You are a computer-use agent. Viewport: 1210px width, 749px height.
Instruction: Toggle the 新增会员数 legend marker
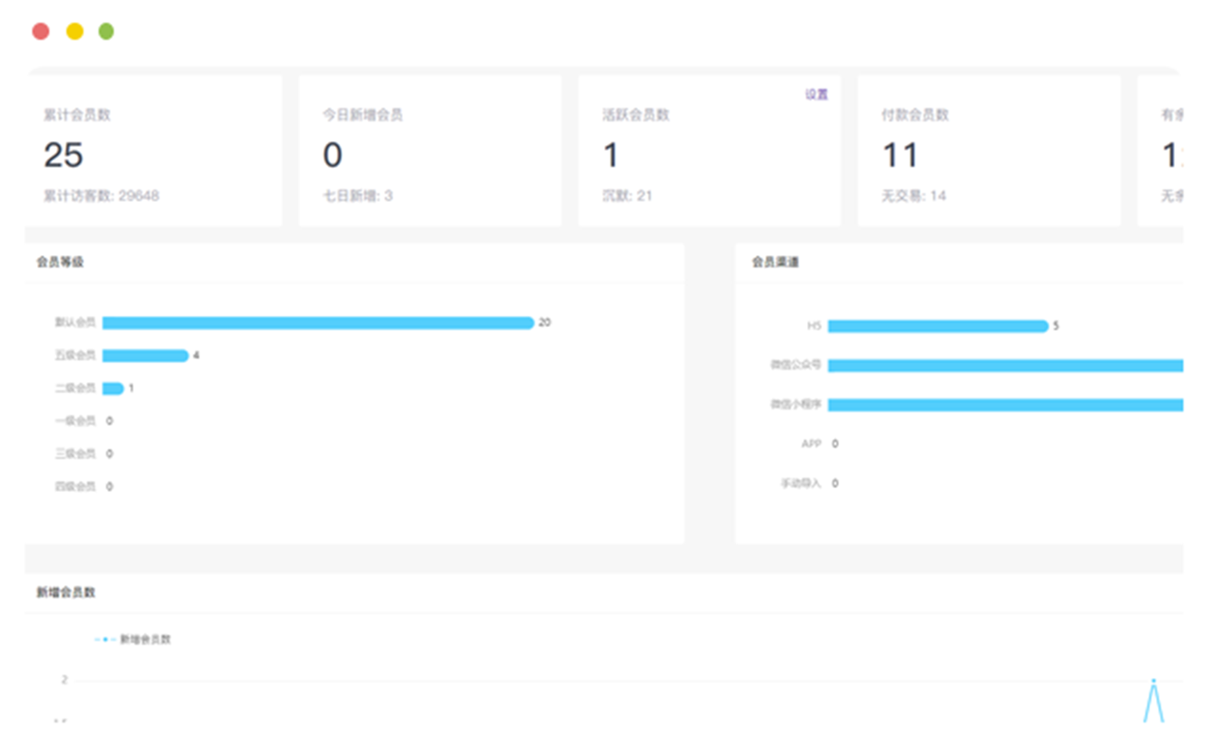[x=105, y=640]
